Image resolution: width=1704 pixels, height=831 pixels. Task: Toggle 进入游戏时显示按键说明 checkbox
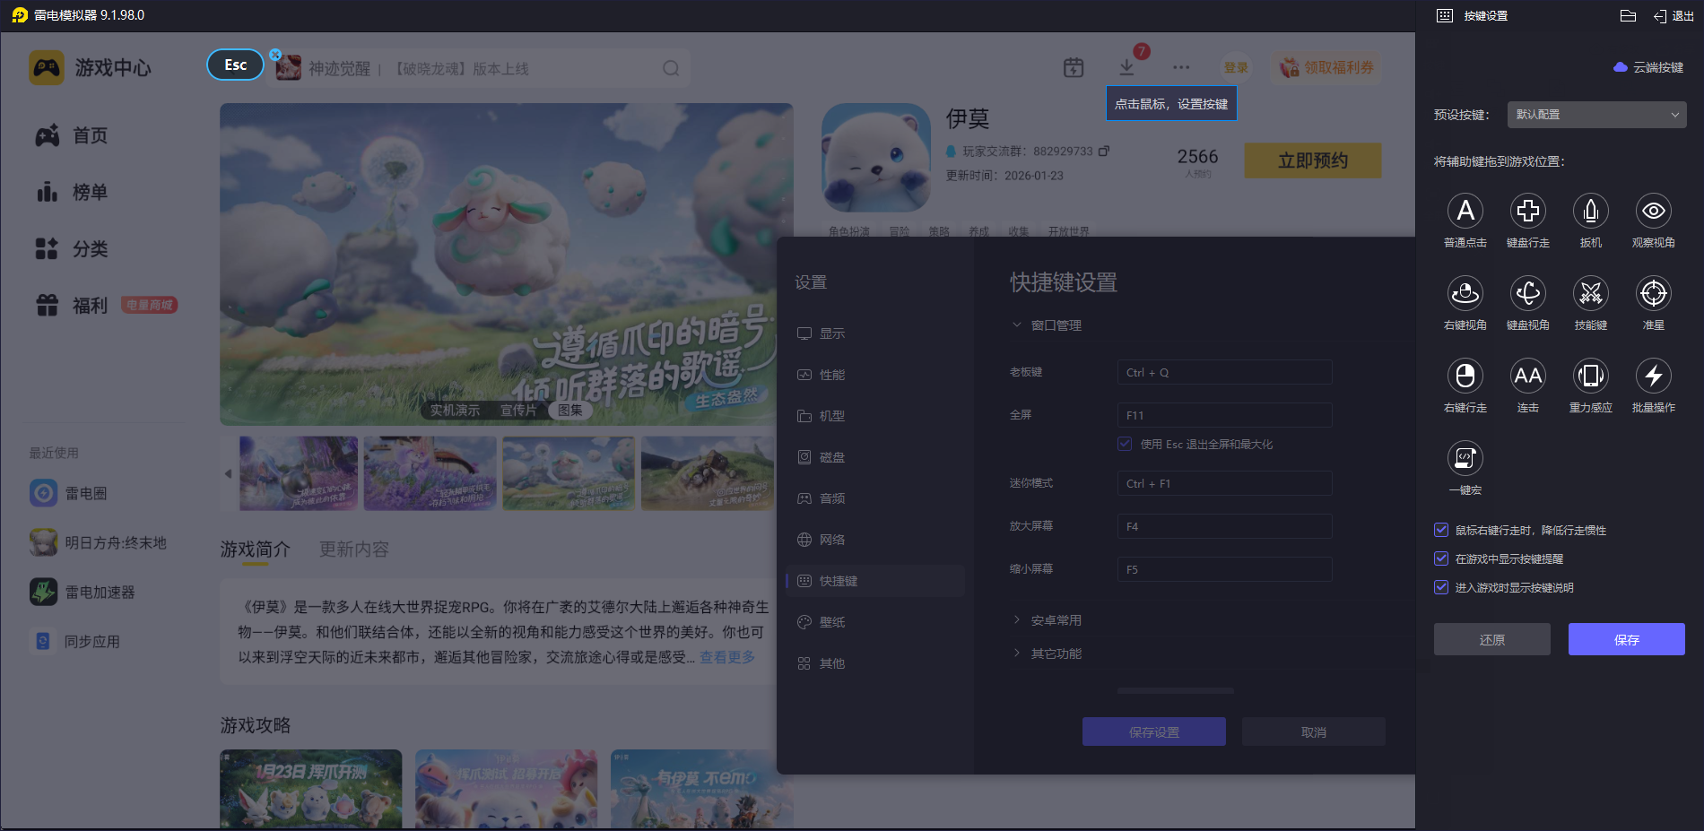pyautogui.click(x=1441, y=588)
